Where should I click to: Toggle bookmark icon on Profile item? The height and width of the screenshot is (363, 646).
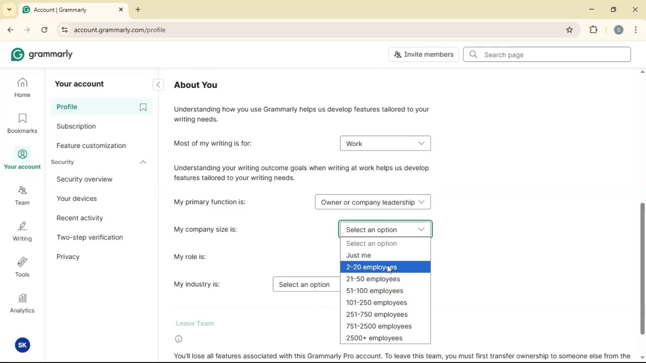[x=143, y=107]
